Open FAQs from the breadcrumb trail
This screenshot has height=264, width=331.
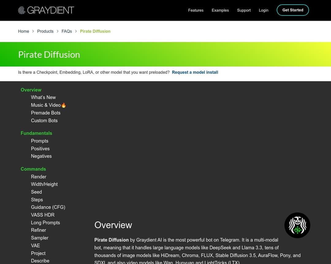[x=67, y=31]
